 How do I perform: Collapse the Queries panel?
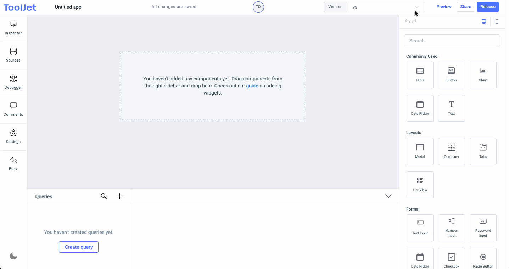[x=388, y=196]
